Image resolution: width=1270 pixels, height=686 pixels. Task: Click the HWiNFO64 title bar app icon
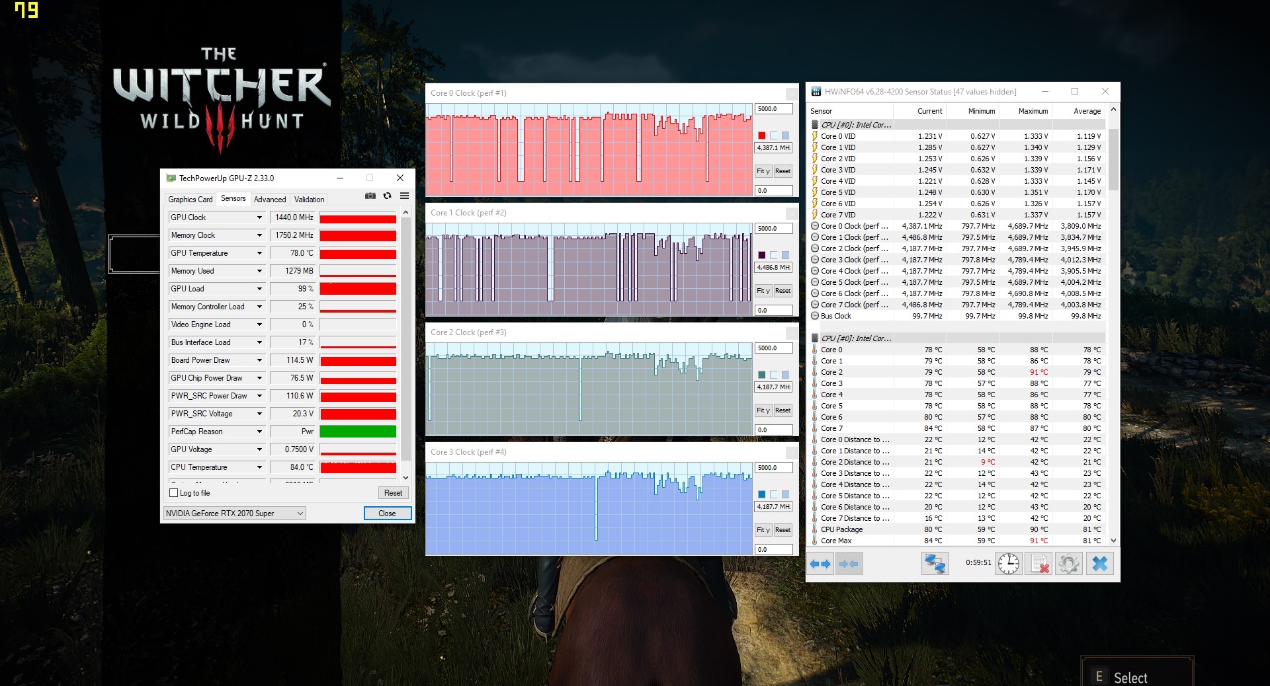pos(816,92)
